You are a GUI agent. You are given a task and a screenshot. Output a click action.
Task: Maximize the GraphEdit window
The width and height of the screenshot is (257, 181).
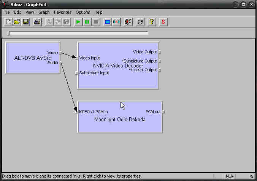tap(243, 5)
